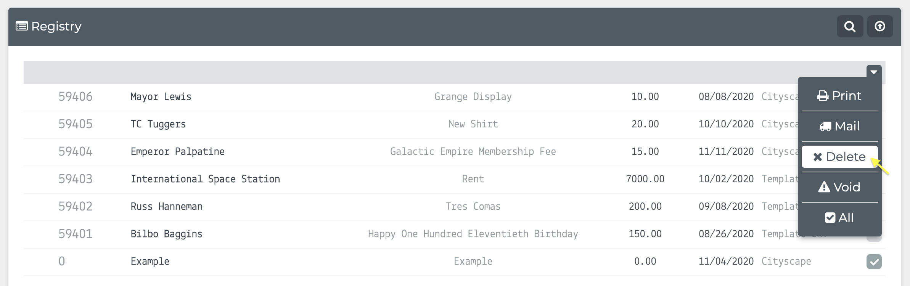910x286 pixels.
Task: Toggle the checkbox on Bilbo Baggins row
Action: [x=874, y=238]
